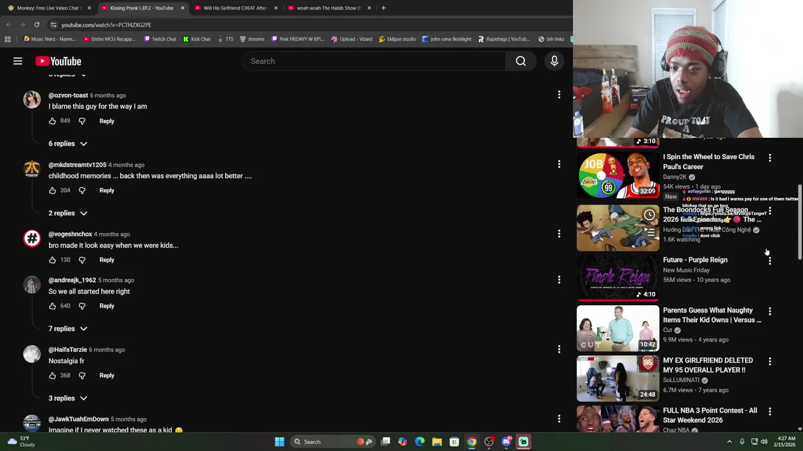The image size is (803, 451).
Task: Reload the page with refresh button
Action: [36, 24]
